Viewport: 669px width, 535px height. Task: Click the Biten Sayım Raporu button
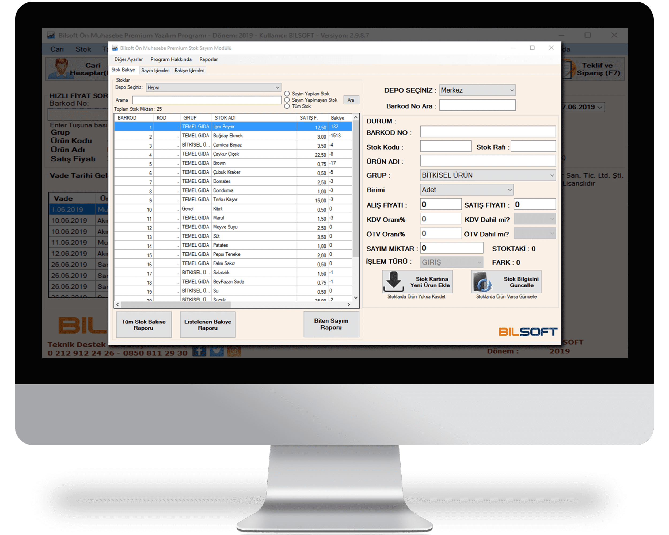(x=331, y=324)
